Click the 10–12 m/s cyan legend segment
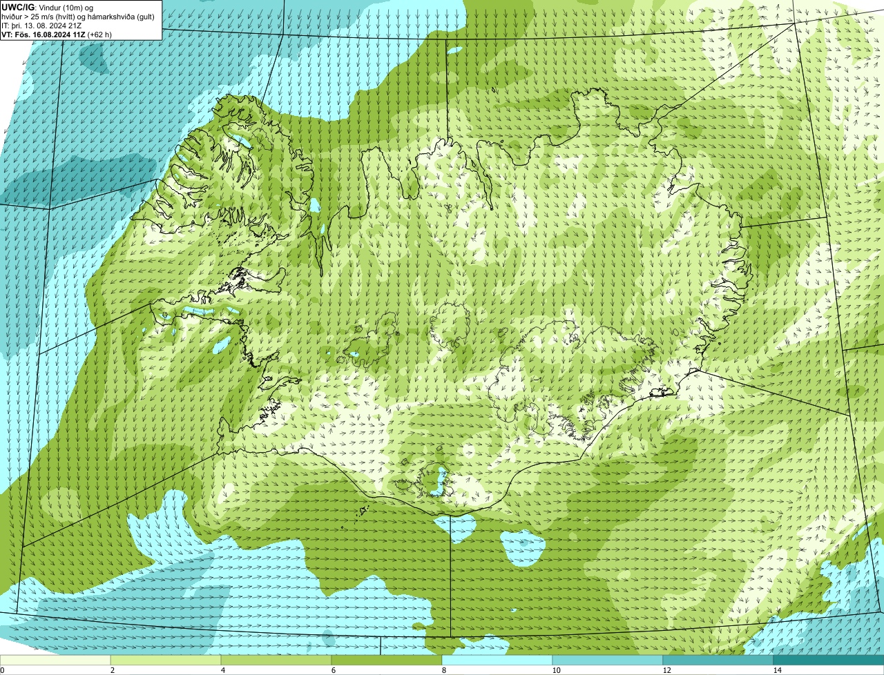Viewport: 884px width, 675px height. coord(608,661)
